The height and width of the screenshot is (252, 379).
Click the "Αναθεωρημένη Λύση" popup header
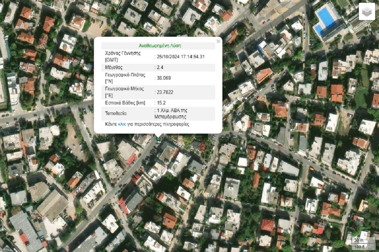click(x=160, y=45)
